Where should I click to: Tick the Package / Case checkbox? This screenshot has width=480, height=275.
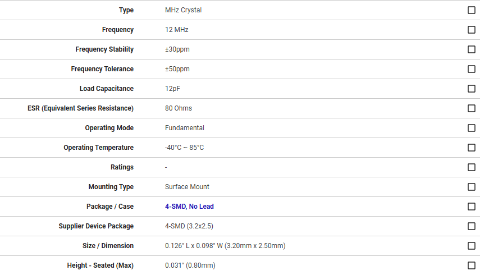point(472,207)
